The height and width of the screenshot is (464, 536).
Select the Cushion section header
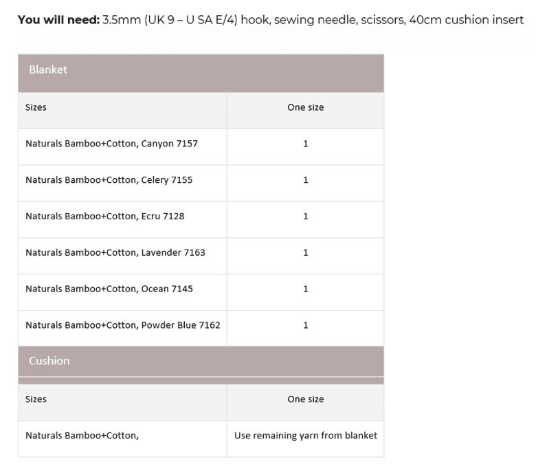49,361
